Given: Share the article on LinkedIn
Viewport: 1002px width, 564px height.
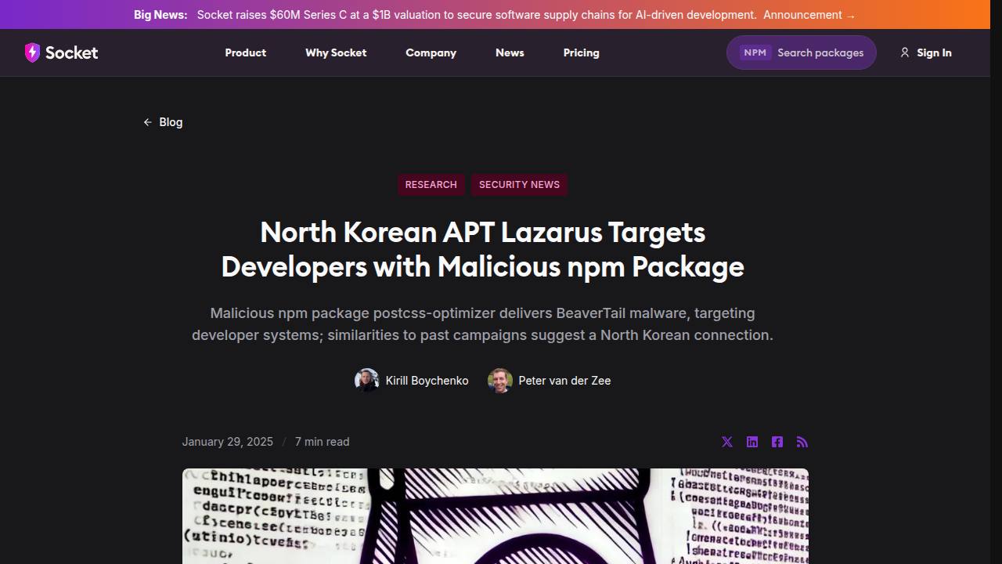Looking at the screenshot, I should point(752,442).
